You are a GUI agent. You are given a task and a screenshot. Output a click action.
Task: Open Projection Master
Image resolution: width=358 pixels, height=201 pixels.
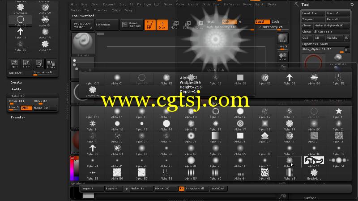(82, 25)
